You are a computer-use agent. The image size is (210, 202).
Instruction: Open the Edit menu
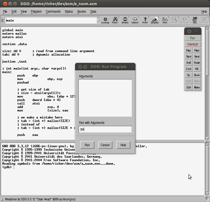point(14,12)
